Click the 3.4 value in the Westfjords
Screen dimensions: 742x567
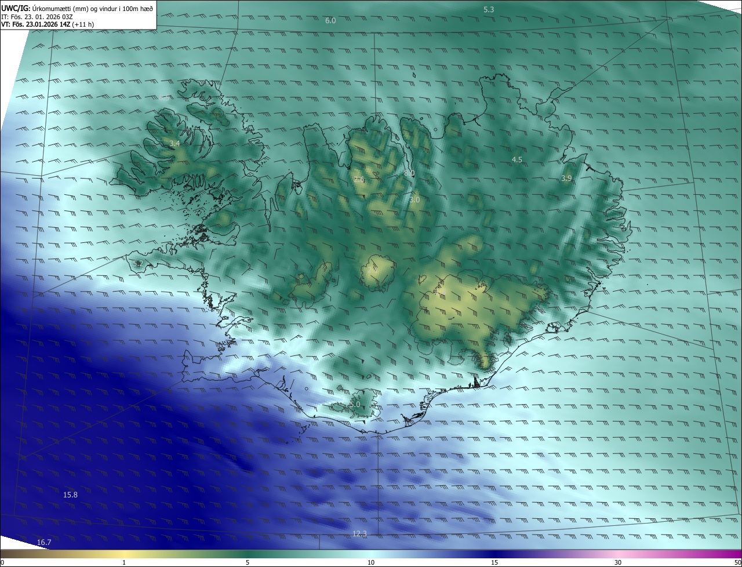pos(174,143)
